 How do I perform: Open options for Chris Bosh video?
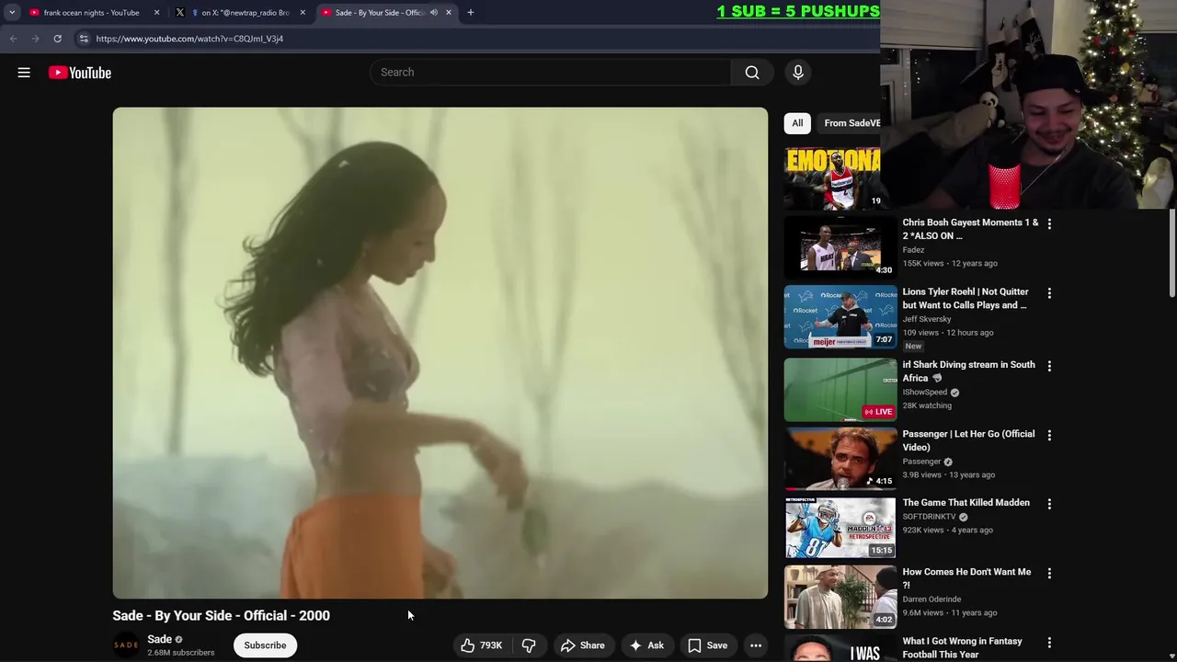[x=1049, y=223]
